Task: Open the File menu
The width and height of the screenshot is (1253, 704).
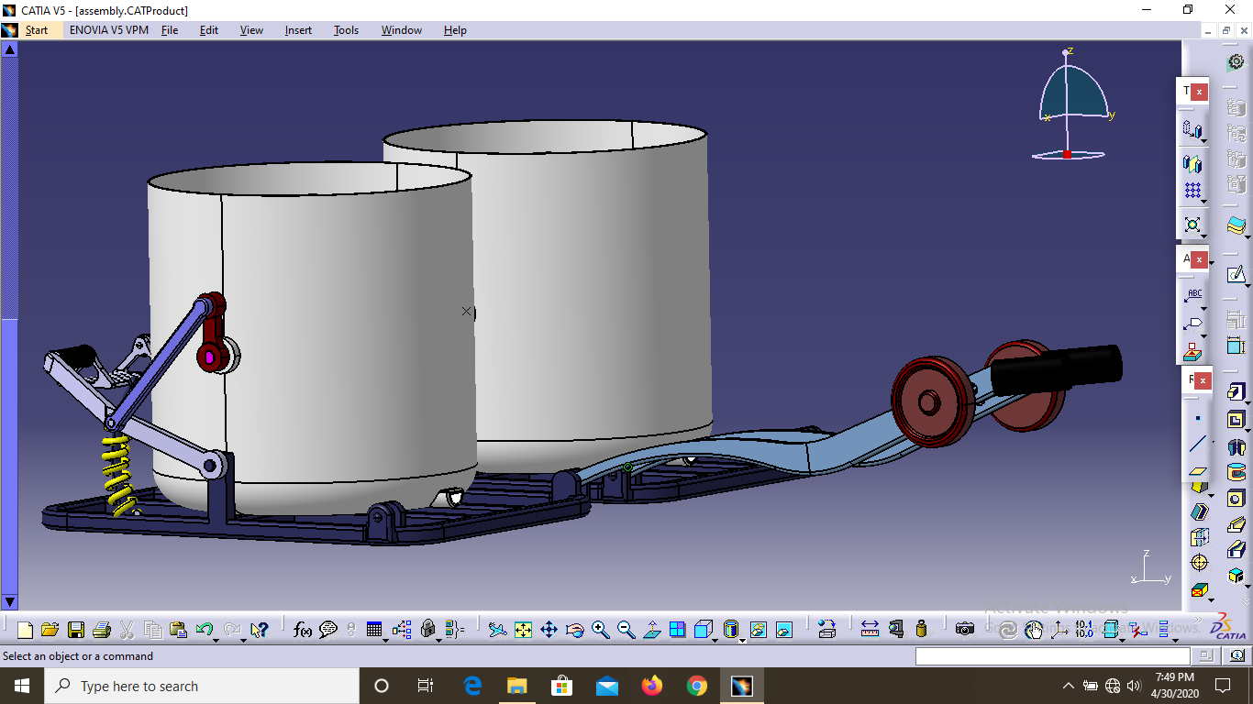Action: 170,30
